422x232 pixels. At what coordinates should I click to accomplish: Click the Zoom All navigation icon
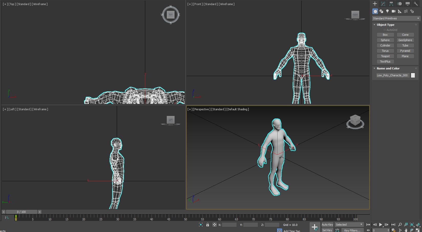(406, 225)
